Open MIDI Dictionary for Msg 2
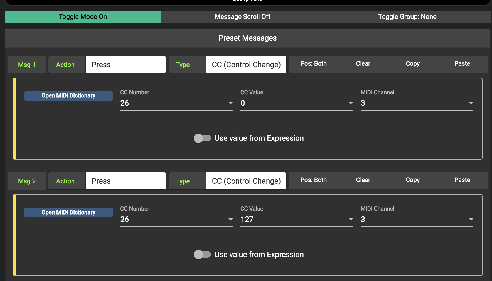The width and height of the screenshot is (492, 281). tap(68, 213)
